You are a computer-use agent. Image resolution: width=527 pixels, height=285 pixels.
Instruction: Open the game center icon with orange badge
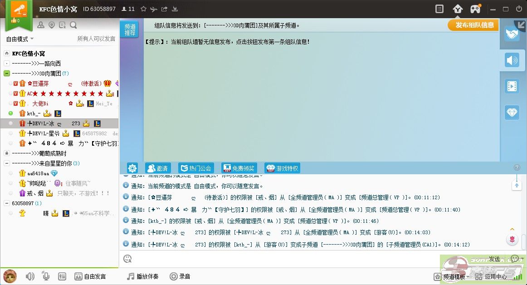tap(475, 8)
